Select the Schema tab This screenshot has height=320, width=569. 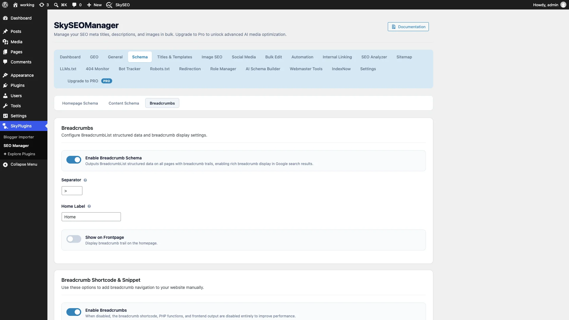coord(140,57)
